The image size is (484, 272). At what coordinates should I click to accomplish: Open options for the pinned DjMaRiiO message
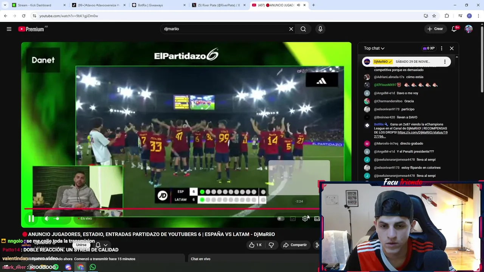[445, 62]
